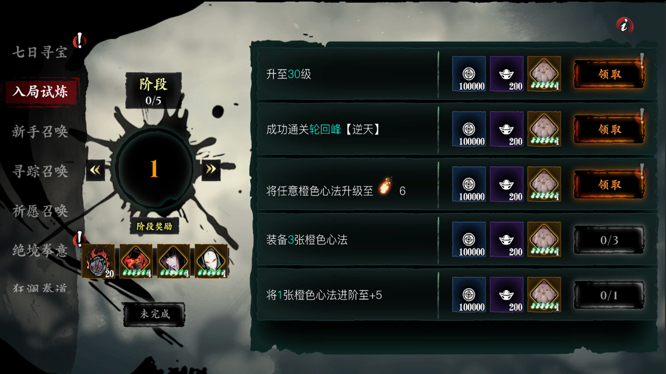Open the 祈愿召唤 menu entry

pyautogui.click(x=40, y=211)
